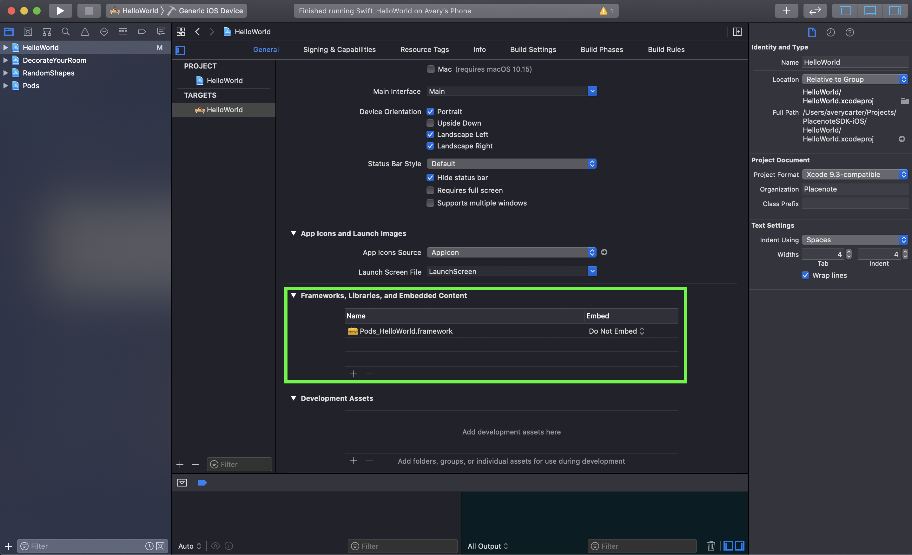Screen dimensions: 912x555
Task: Uncheck Landscape Left orientation
Action: [x=430, y=134]
